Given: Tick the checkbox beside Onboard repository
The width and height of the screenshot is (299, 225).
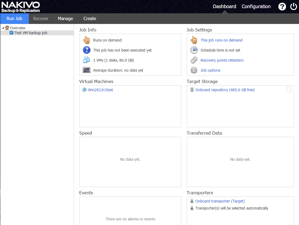Looking at the screenshot, I should point(289,90).
